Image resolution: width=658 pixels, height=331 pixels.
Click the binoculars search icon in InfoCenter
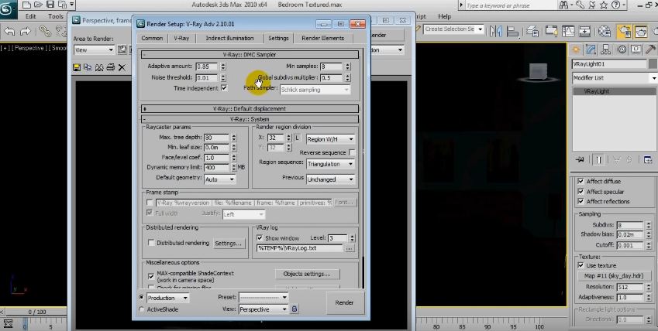point(564,5)
